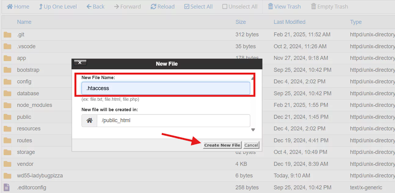Image resolution: width=395 pixels, height=193 pixels.
Task: Click the /public_html path field
Action: tap(173, 121)
